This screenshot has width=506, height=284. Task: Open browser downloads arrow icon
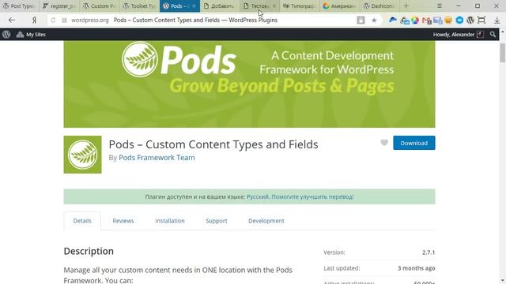pos(497,21)
